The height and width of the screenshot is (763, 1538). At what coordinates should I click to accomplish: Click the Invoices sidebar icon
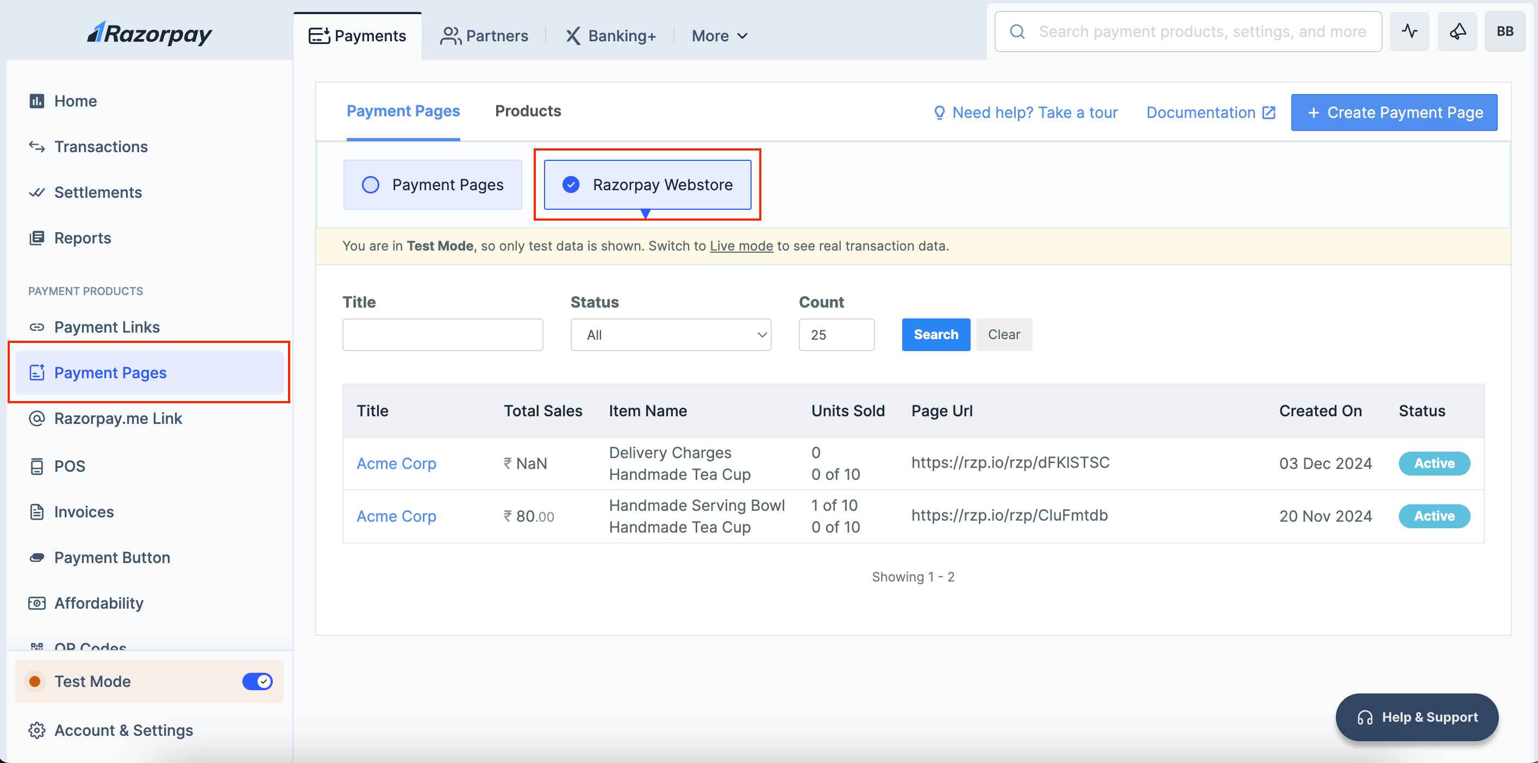pyautogui.click(x=36, y=511)
